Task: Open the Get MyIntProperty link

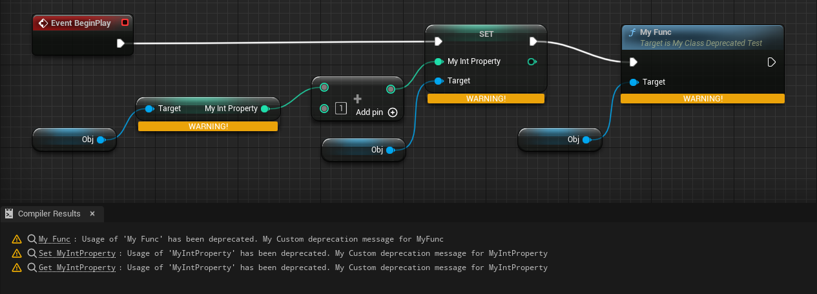Action: click(x=77, y=268)
